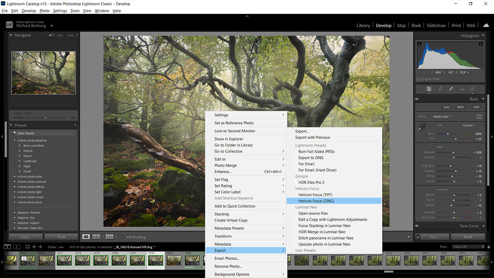Click the Exposure slider handle
The image size is (494, 278).
click(x=454, y=152)
